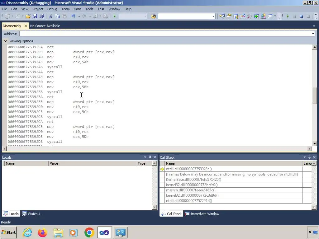Image resolution: width=319 pixels, height=239 pixels.
Task: Open the Toolbox wrench icon
Action: [250, 16]
